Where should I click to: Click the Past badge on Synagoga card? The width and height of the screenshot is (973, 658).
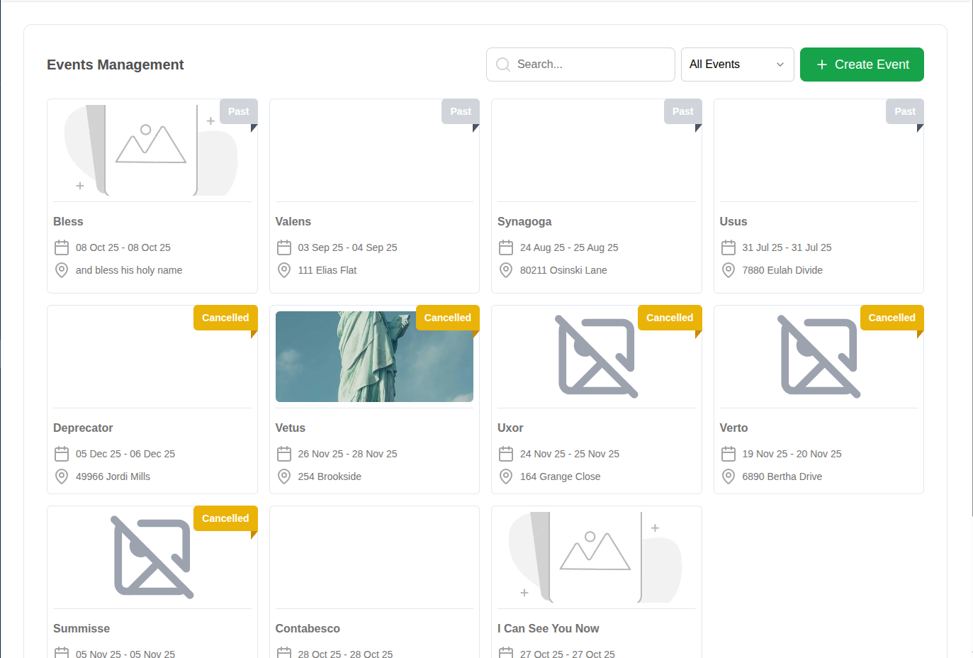tap(682, 111)
